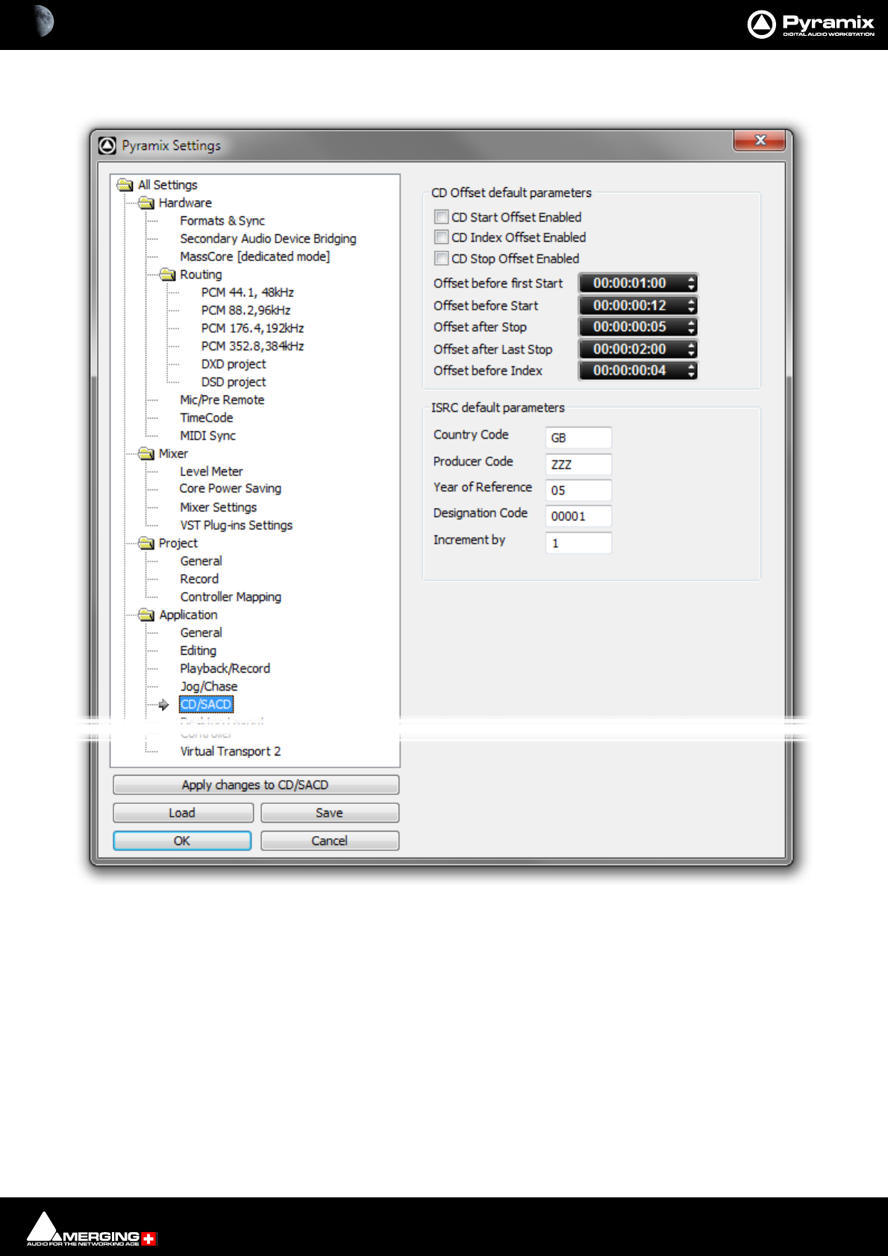This screenshot has width=888, height=1256.
Task: Select Secondary Audio Device Bridging
Action: pos(268,239)
